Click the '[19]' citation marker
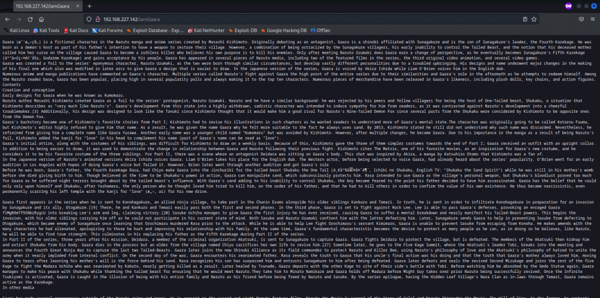 (93, 207)
